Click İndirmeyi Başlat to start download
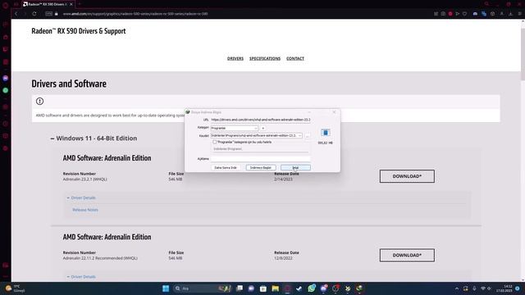The height and width of the screenshot is (295, 525). [261, 167]
